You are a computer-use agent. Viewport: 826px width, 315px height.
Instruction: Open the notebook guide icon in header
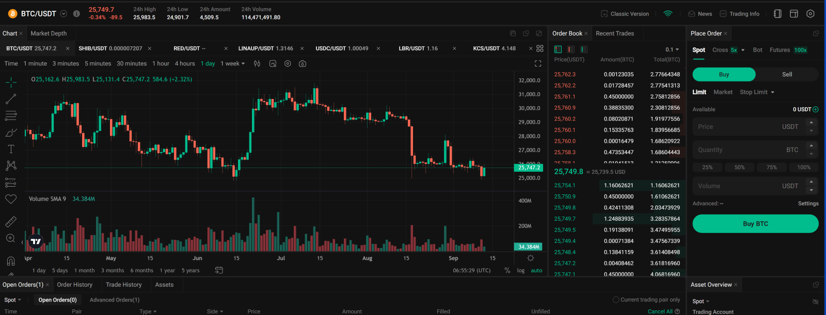click(777, 14)
